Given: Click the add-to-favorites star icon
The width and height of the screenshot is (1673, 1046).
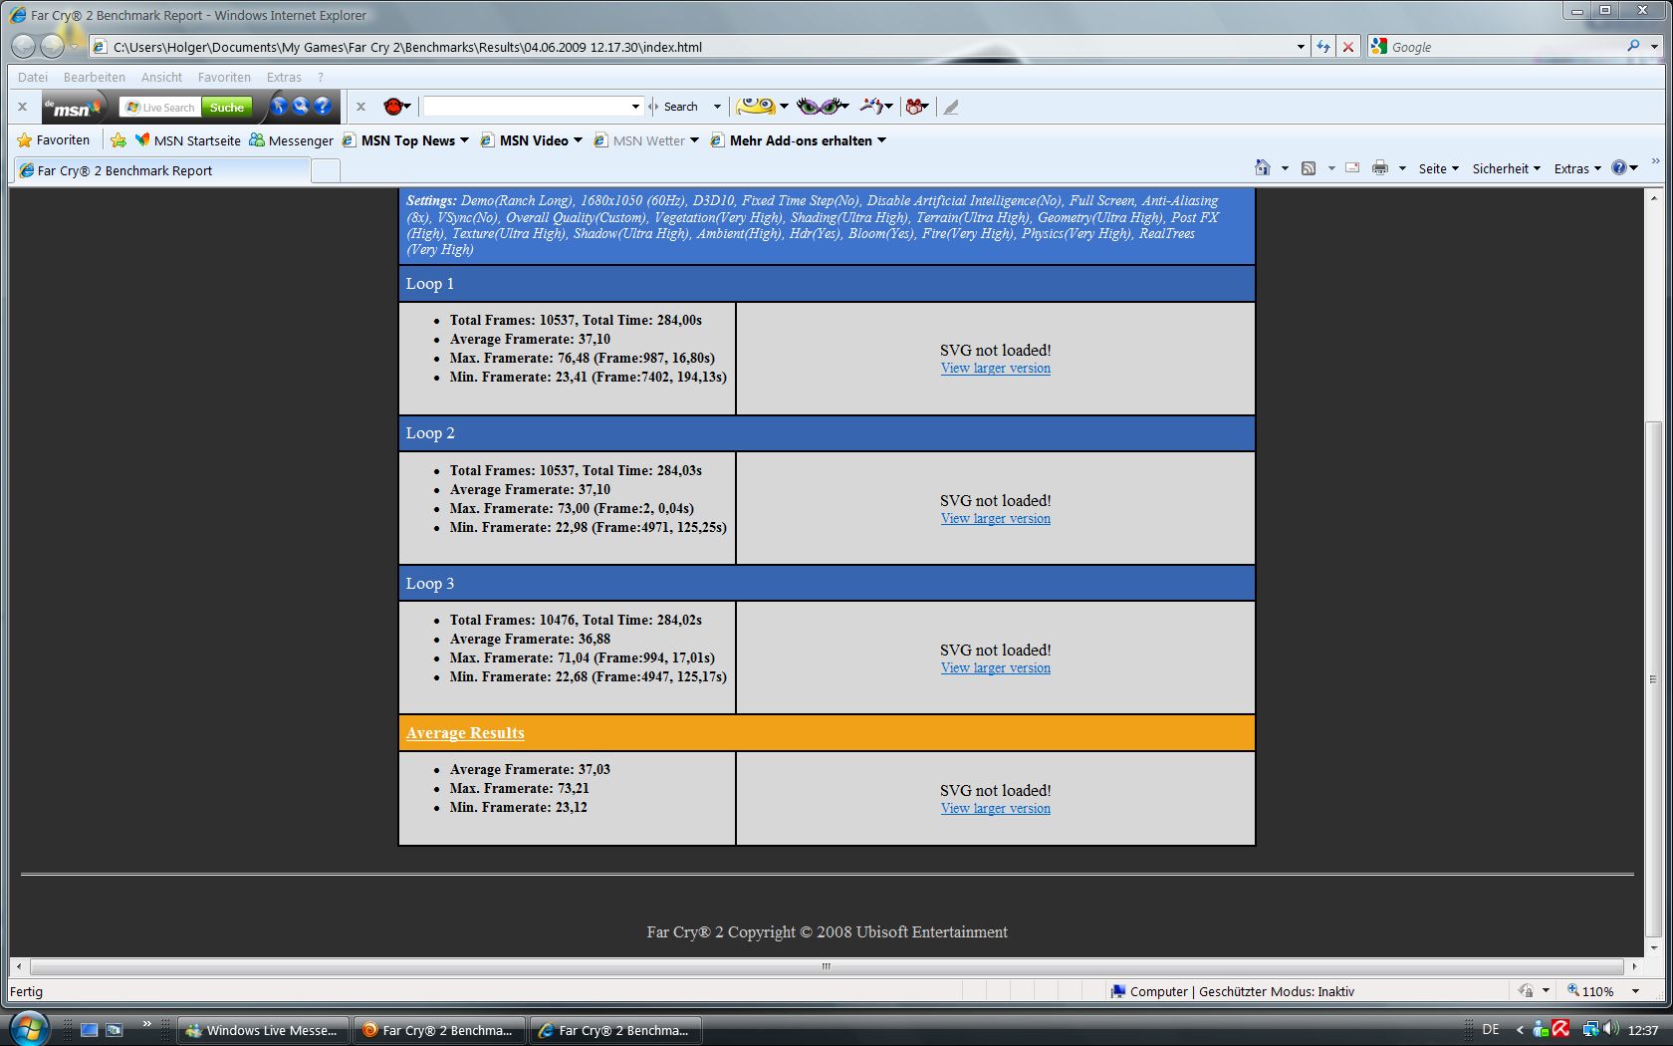Looking at the screenshot, I should point(119,140).
